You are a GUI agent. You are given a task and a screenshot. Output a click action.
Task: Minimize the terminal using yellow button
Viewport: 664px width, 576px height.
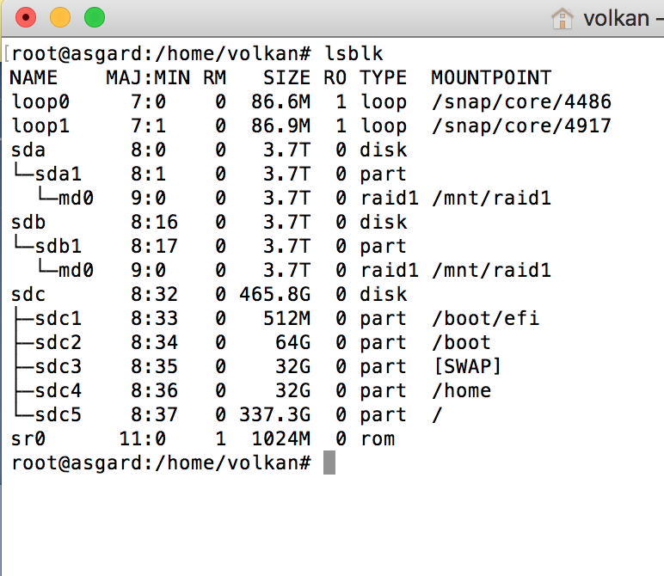click(x=60, y=17)
